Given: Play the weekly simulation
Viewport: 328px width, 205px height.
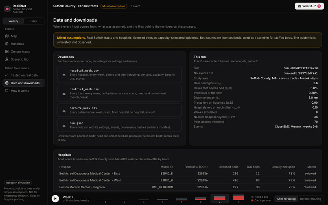Looking at the screenshot, I should (x=55, y=198).
